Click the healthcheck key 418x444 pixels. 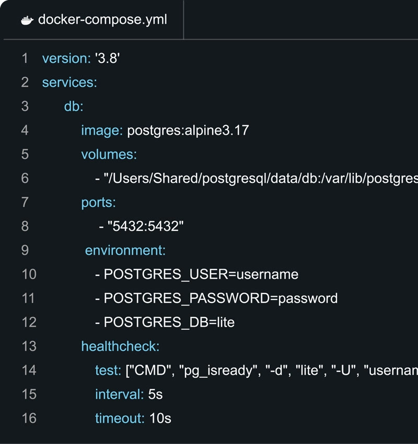point(120,346)
